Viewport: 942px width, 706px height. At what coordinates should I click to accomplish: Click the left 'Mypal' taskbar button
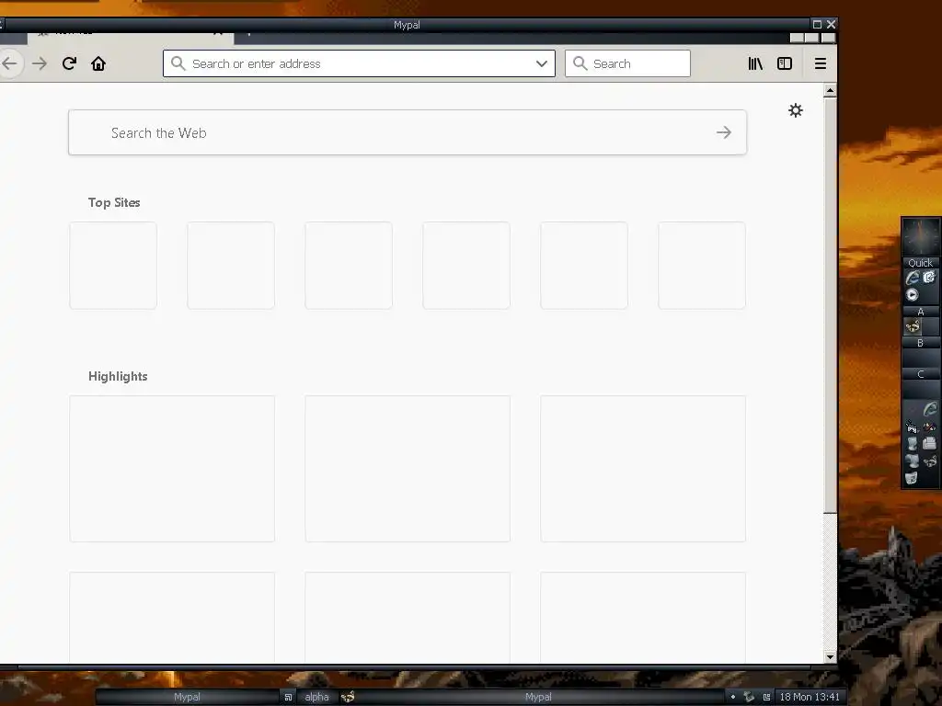click(x=187, y=697)
